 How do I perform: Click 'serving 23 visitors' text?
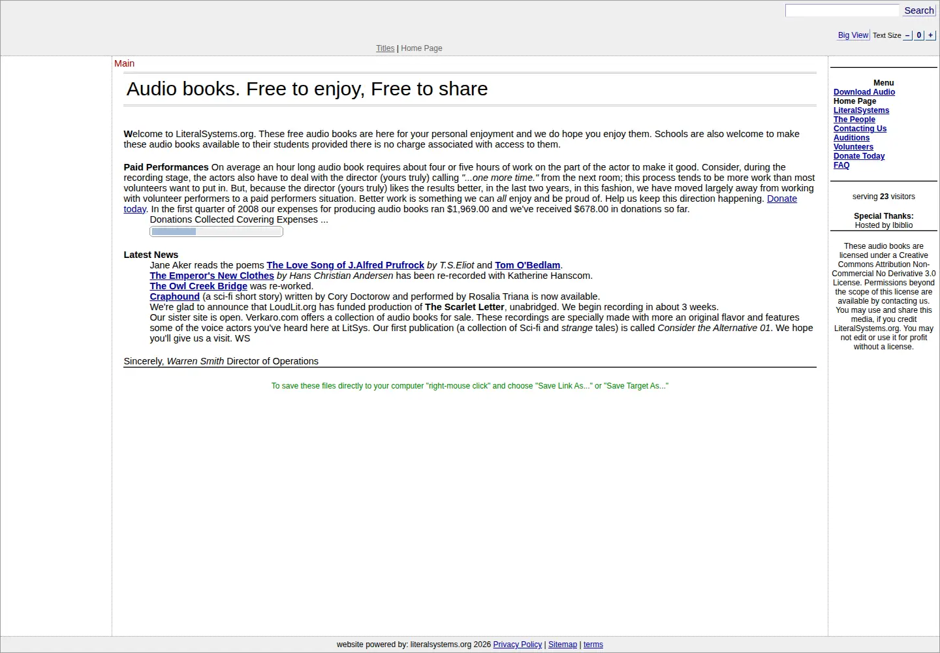click(x=883, y=197)
